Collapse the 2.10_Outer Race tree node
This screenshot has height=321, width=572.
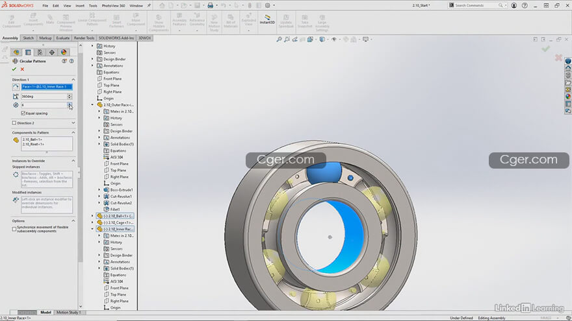click(92, 105)
